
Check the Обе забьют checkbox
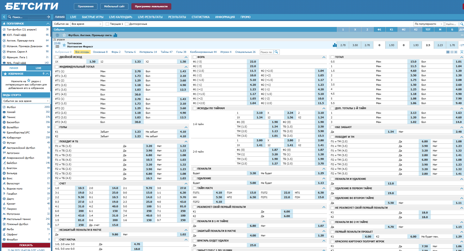coord(333,127)
